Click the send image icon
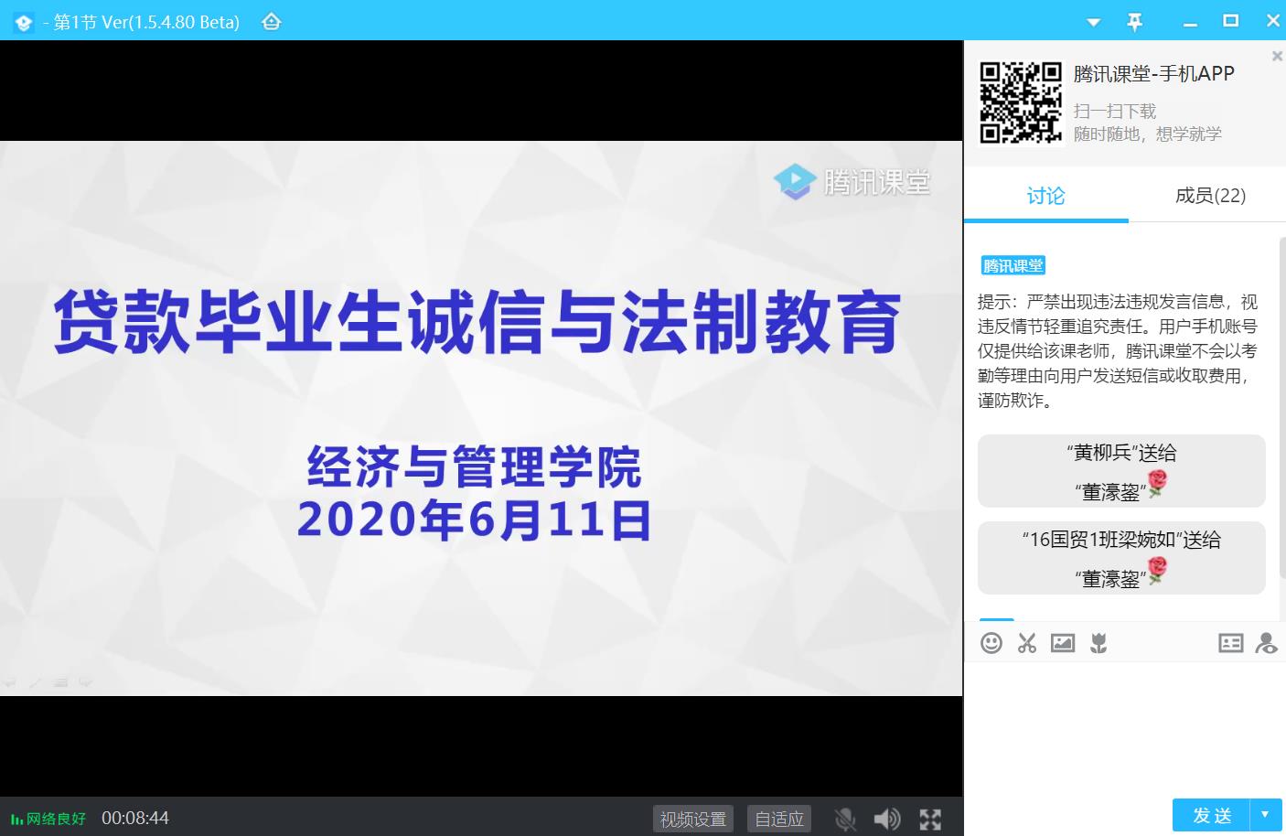The width and height of the screenshot is (1286, 836). pyautogui.click(x=1063, y=643)
